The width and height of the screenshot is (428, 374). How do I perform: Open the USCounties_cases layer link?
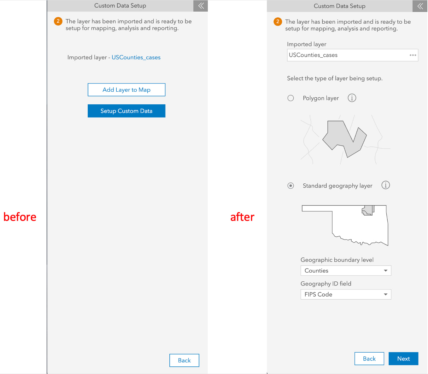pos(136,57)
